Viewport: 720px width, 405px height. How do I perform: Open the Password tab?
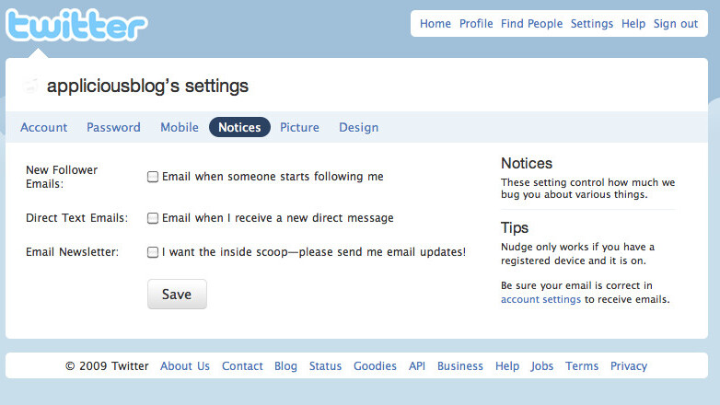point(113,127)
